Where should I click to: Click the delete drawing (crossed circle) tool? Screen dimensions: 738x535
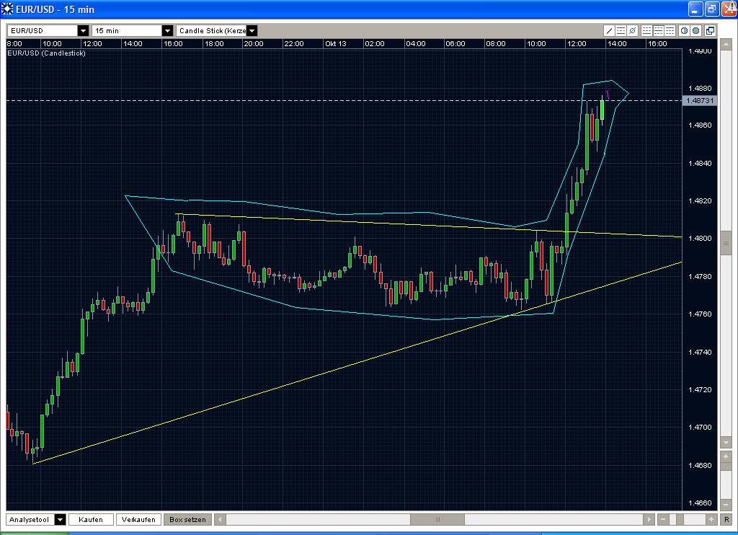click(633, 30)
